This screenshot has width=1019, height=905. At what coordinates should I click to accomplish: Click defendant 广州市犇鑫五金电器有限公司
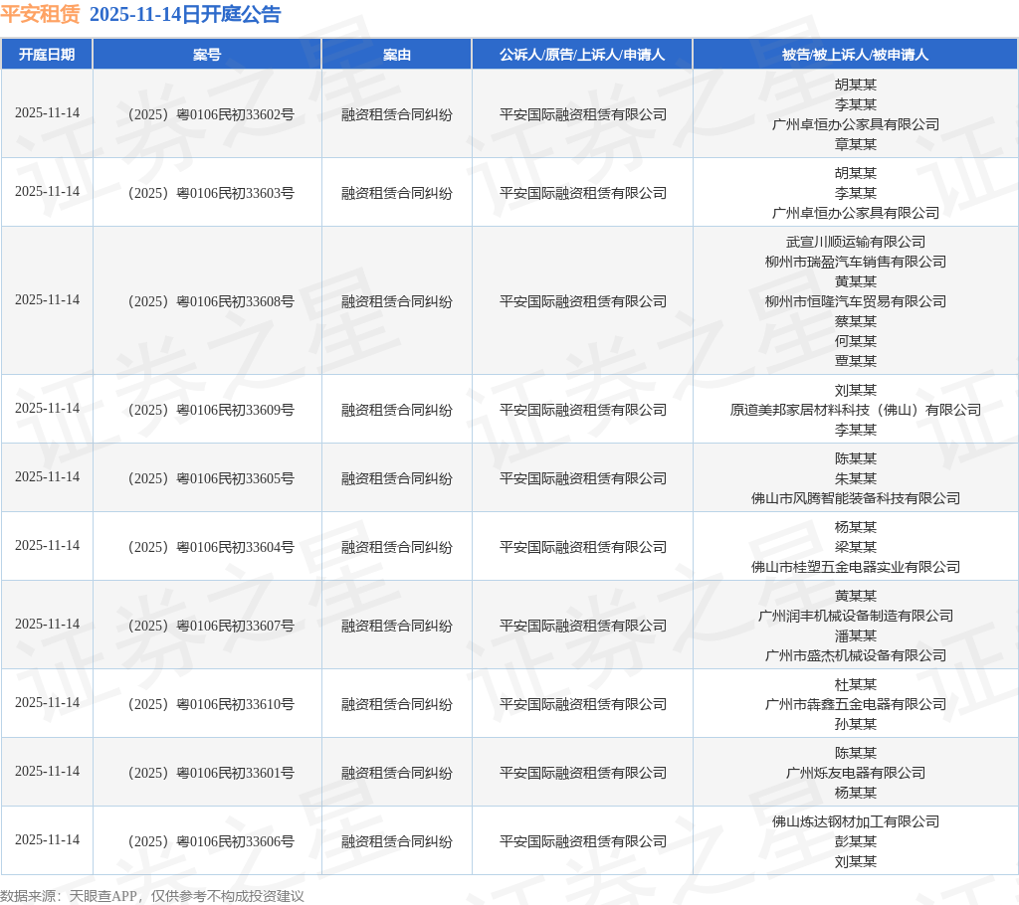click(855, 705)
